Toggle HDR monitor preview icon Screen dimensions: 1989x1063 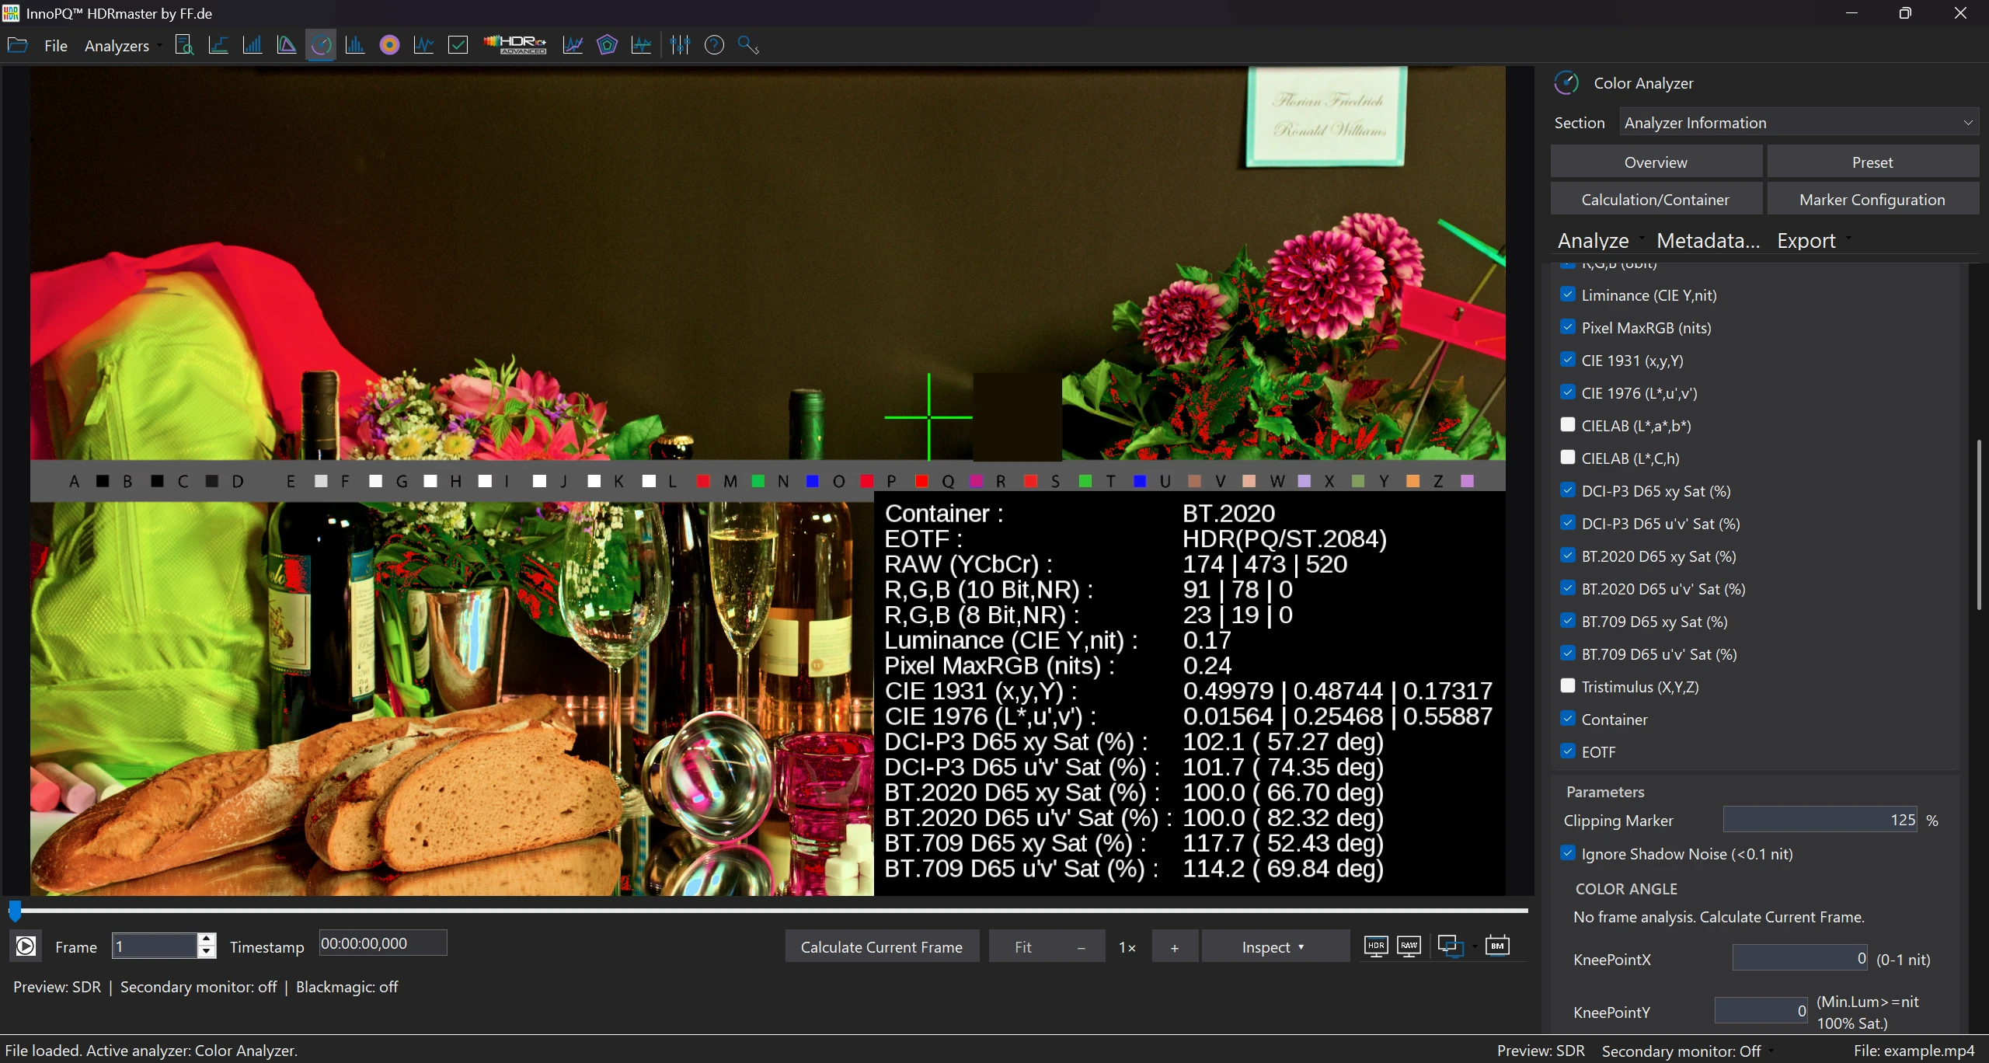(x=1376, y=946)
